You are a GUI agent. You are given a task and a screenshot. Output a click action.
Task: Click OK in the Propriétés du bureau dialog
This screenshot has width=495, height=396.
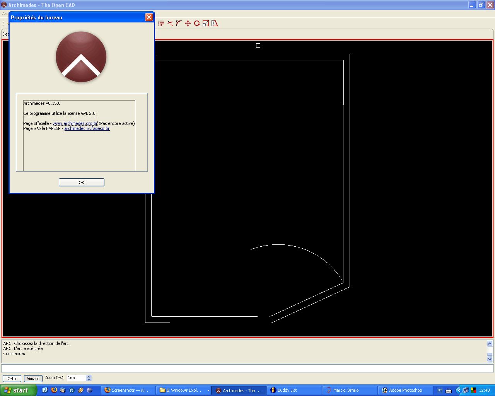pyautogui.click(x=81, y=182)
